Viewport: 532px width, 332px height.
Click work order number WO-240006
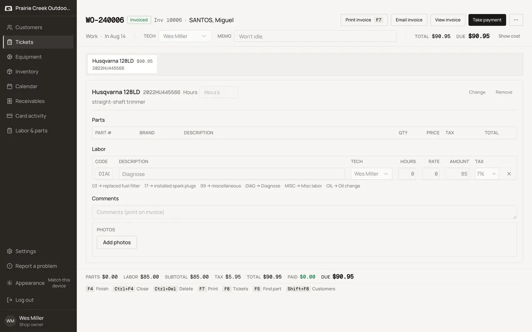(105, 20)
